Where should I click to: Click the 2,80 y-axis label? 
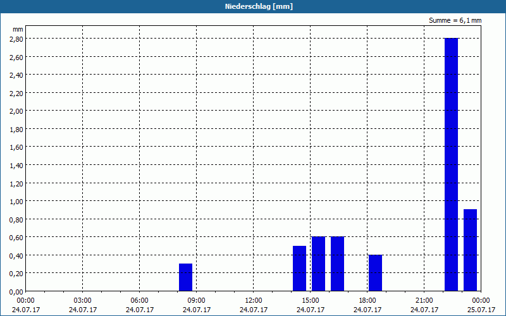point(18,39)
